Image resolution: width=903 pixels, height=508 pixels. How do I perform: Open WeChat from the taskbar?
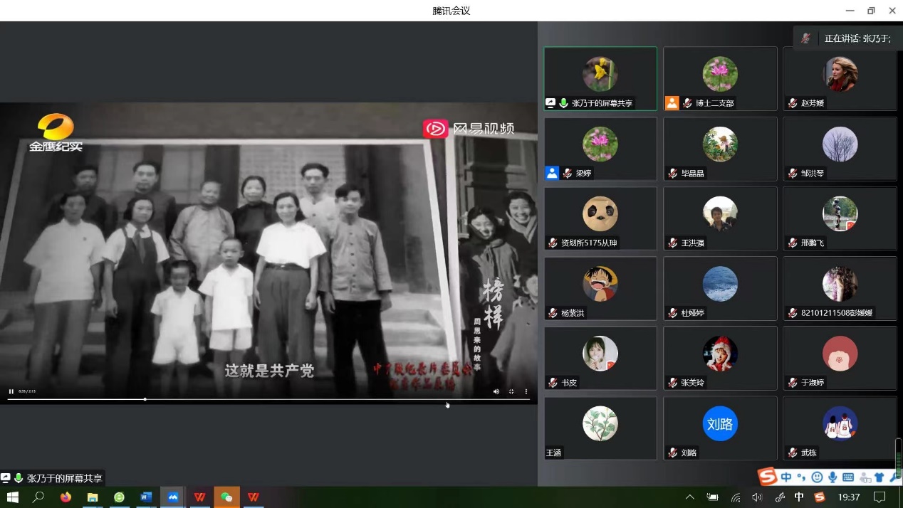[226, 497]
